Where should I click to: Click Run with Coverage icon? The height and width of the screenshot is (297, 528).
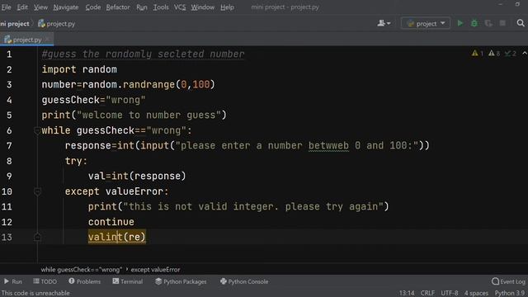pos(488,23)
